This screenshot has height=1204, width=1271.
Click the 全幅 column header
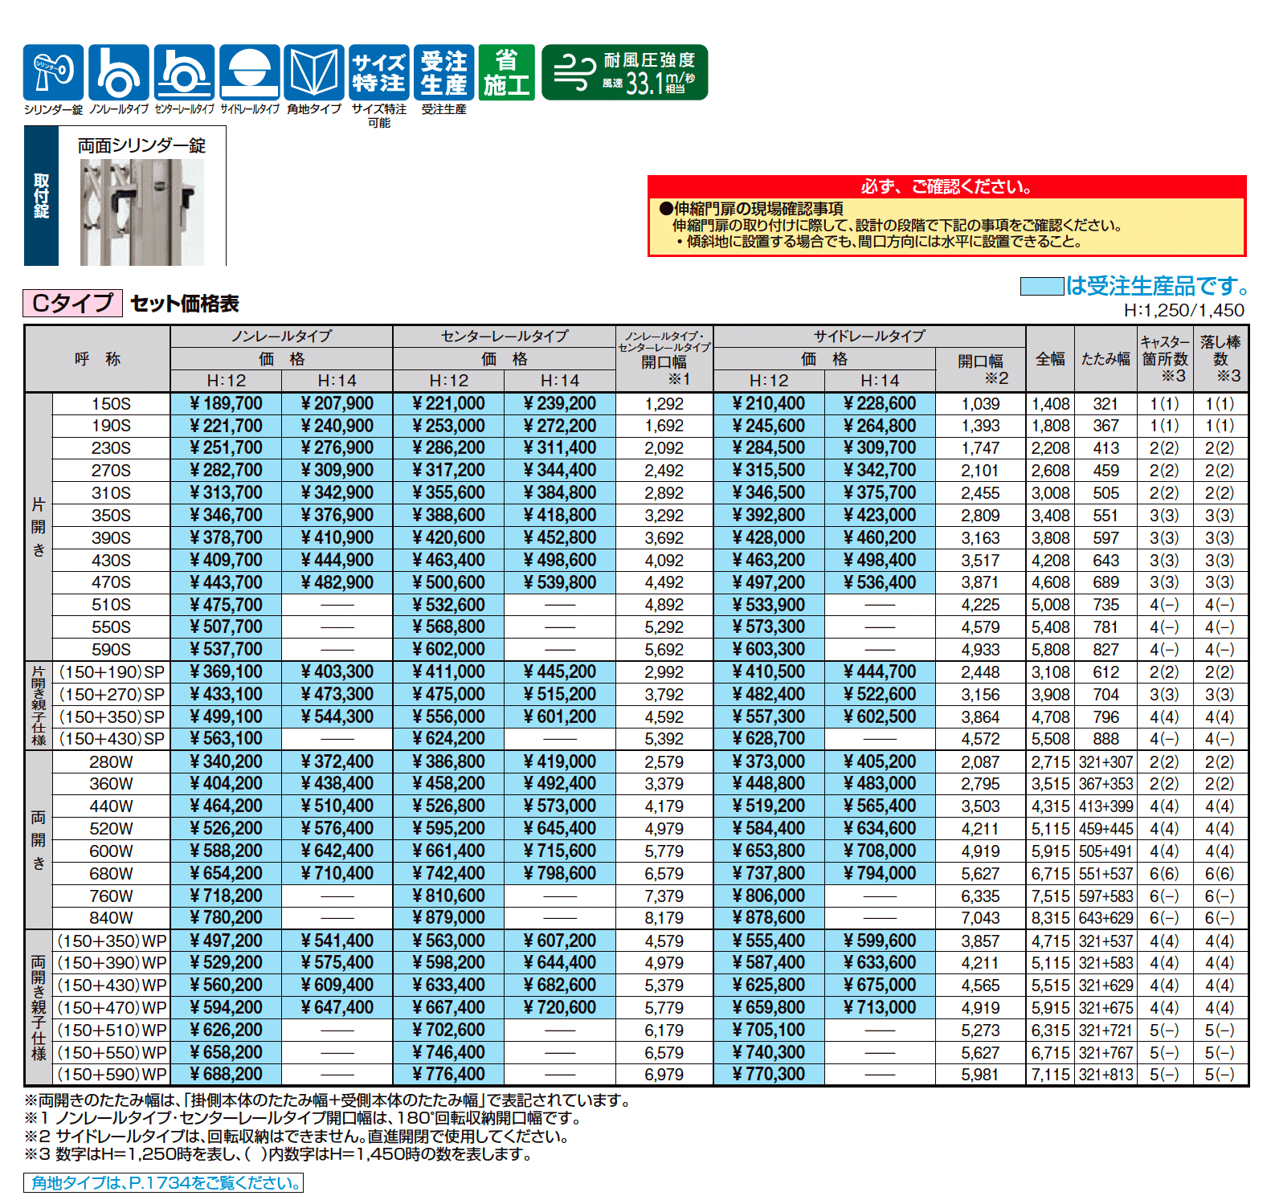[x=1050, y=359]
